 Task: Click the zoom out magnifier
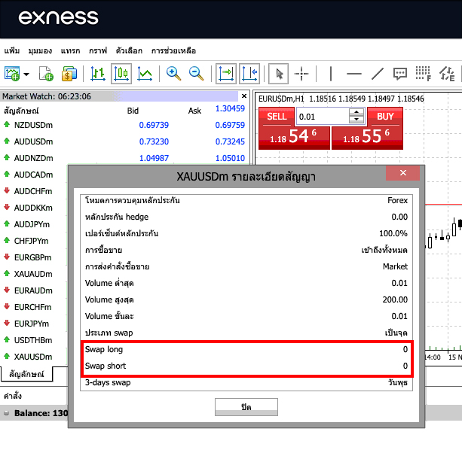pyautogui.click(x=196, y=74)
